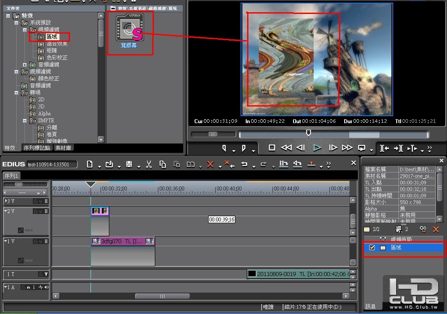Toggle the mute speaker on track 1 A

pos(46,287)
